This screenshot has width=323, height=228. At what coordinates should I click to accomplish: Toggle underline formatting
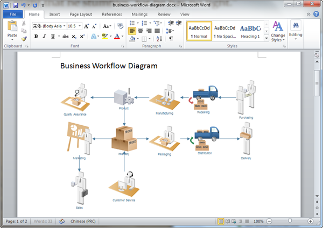[52, 36]
